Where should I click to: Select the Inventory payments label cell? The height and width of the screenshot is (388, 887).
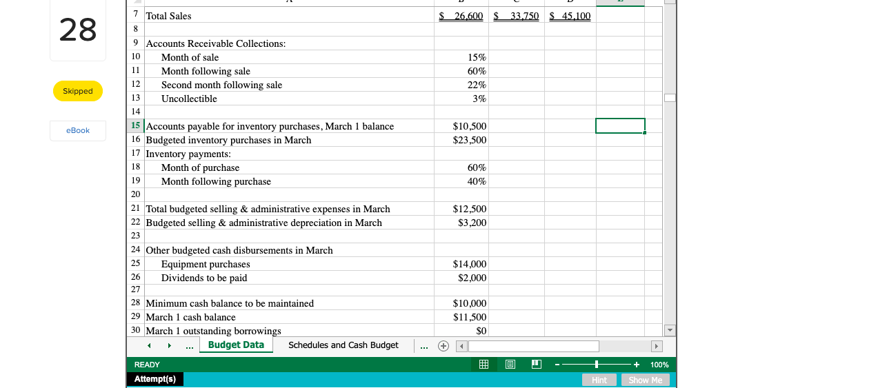coord(288,154)
